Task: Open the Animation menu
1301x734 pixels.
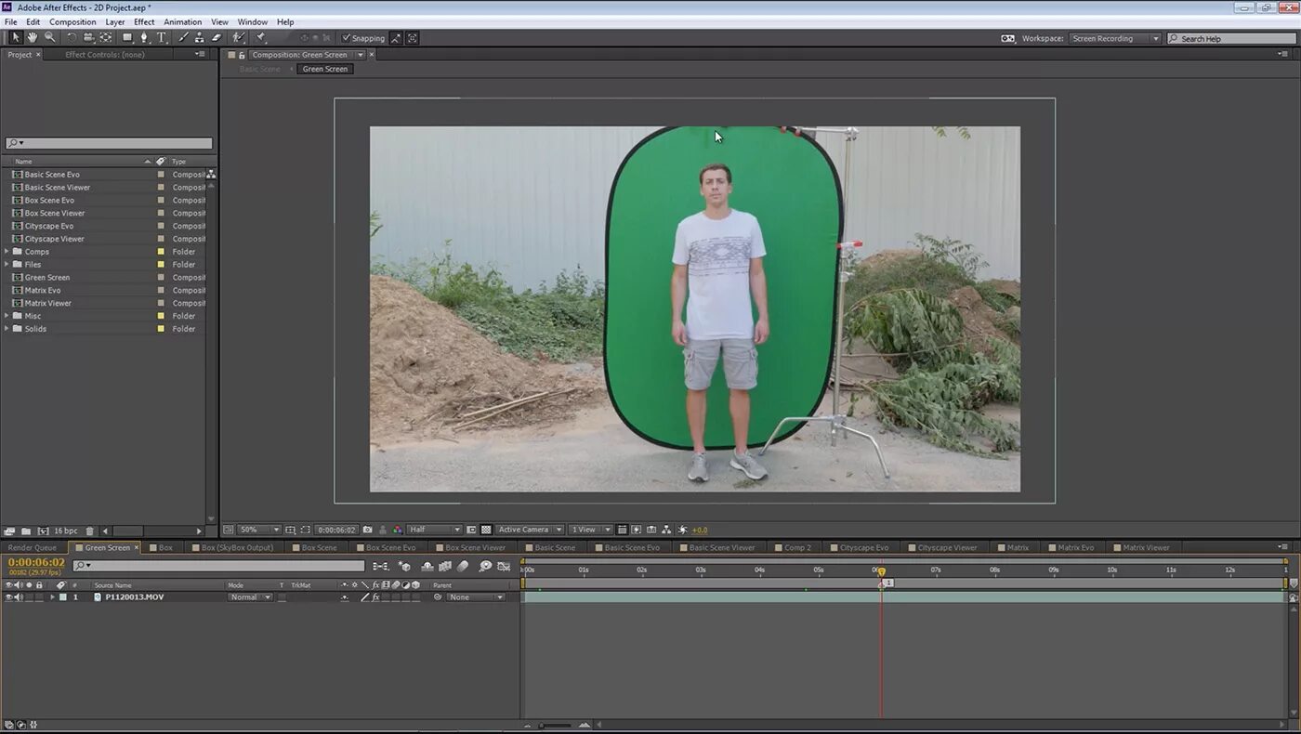Action: (182, 21)
